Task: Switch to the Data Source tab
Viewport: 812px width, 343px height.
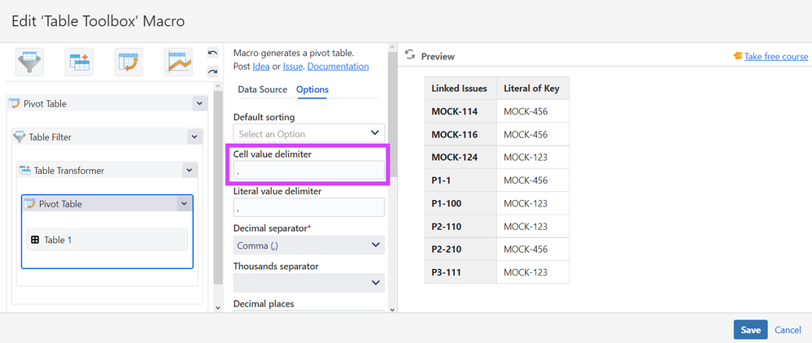Action: (262, 89)
